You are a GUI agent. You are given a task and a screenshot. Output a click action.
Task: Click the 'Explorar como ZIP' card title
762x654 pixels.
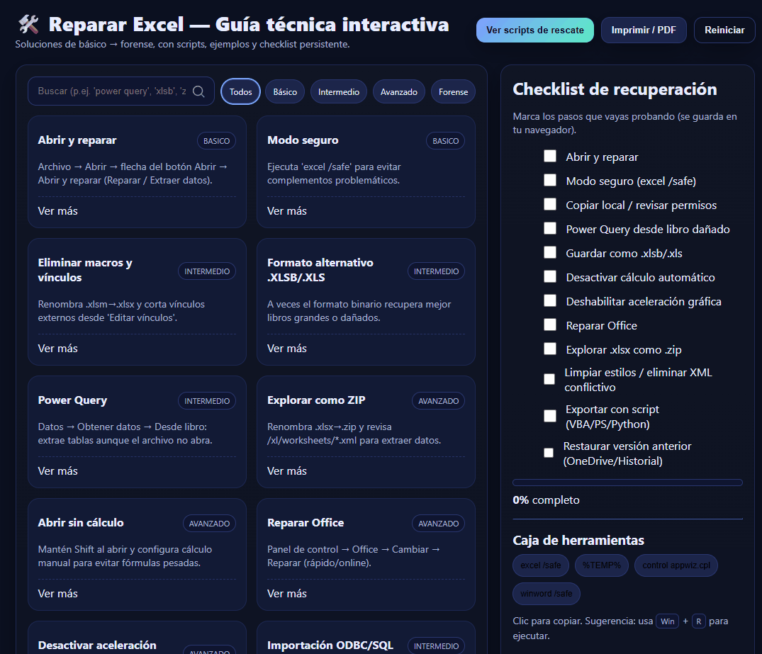click(x=316, y=400)
